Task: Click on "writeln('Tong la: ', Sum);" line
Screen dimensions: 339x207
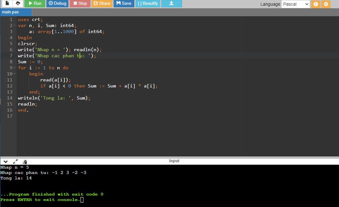Action: (54, 98)
